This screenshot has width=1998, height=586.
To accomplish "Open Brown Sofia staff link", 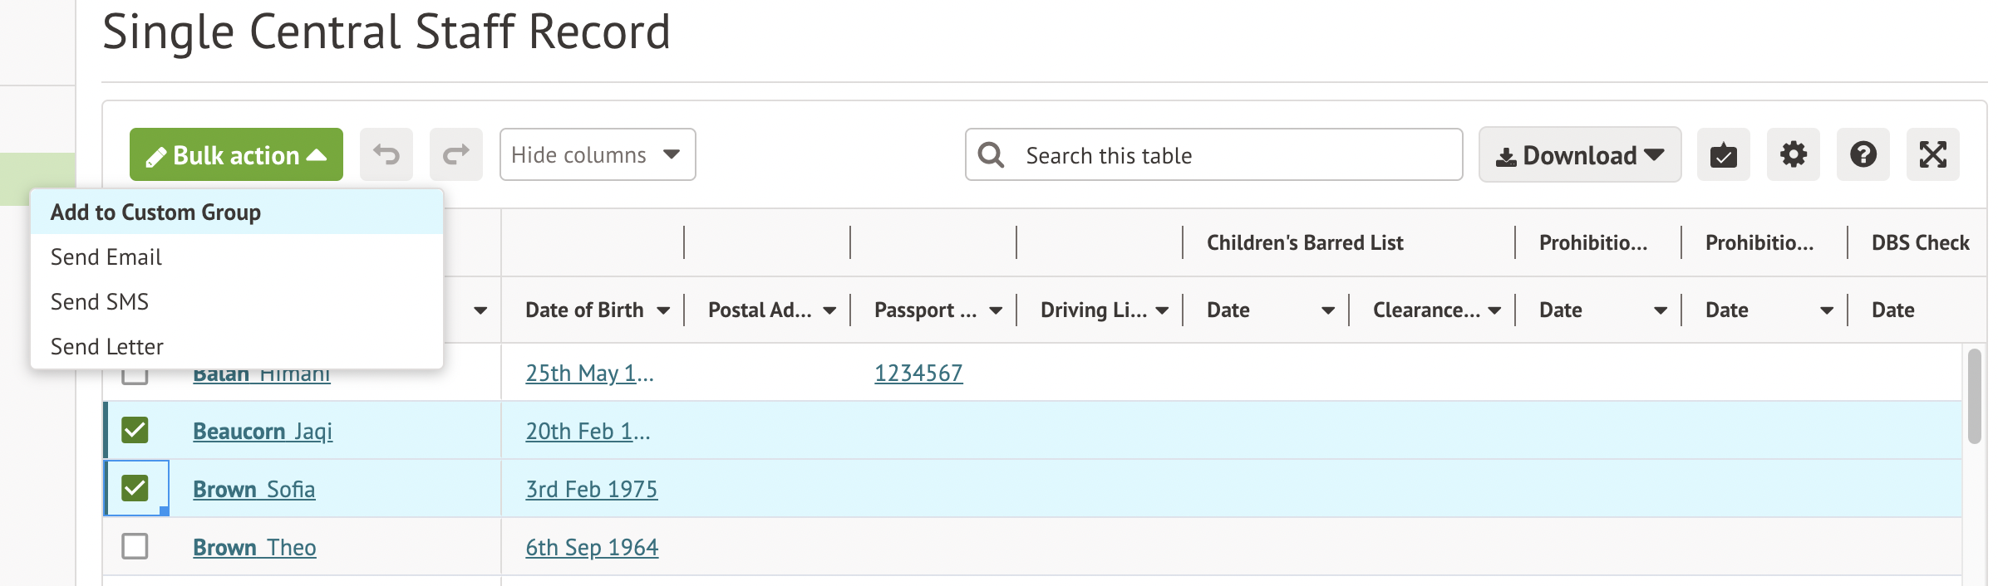I will (x=253, y=490).
